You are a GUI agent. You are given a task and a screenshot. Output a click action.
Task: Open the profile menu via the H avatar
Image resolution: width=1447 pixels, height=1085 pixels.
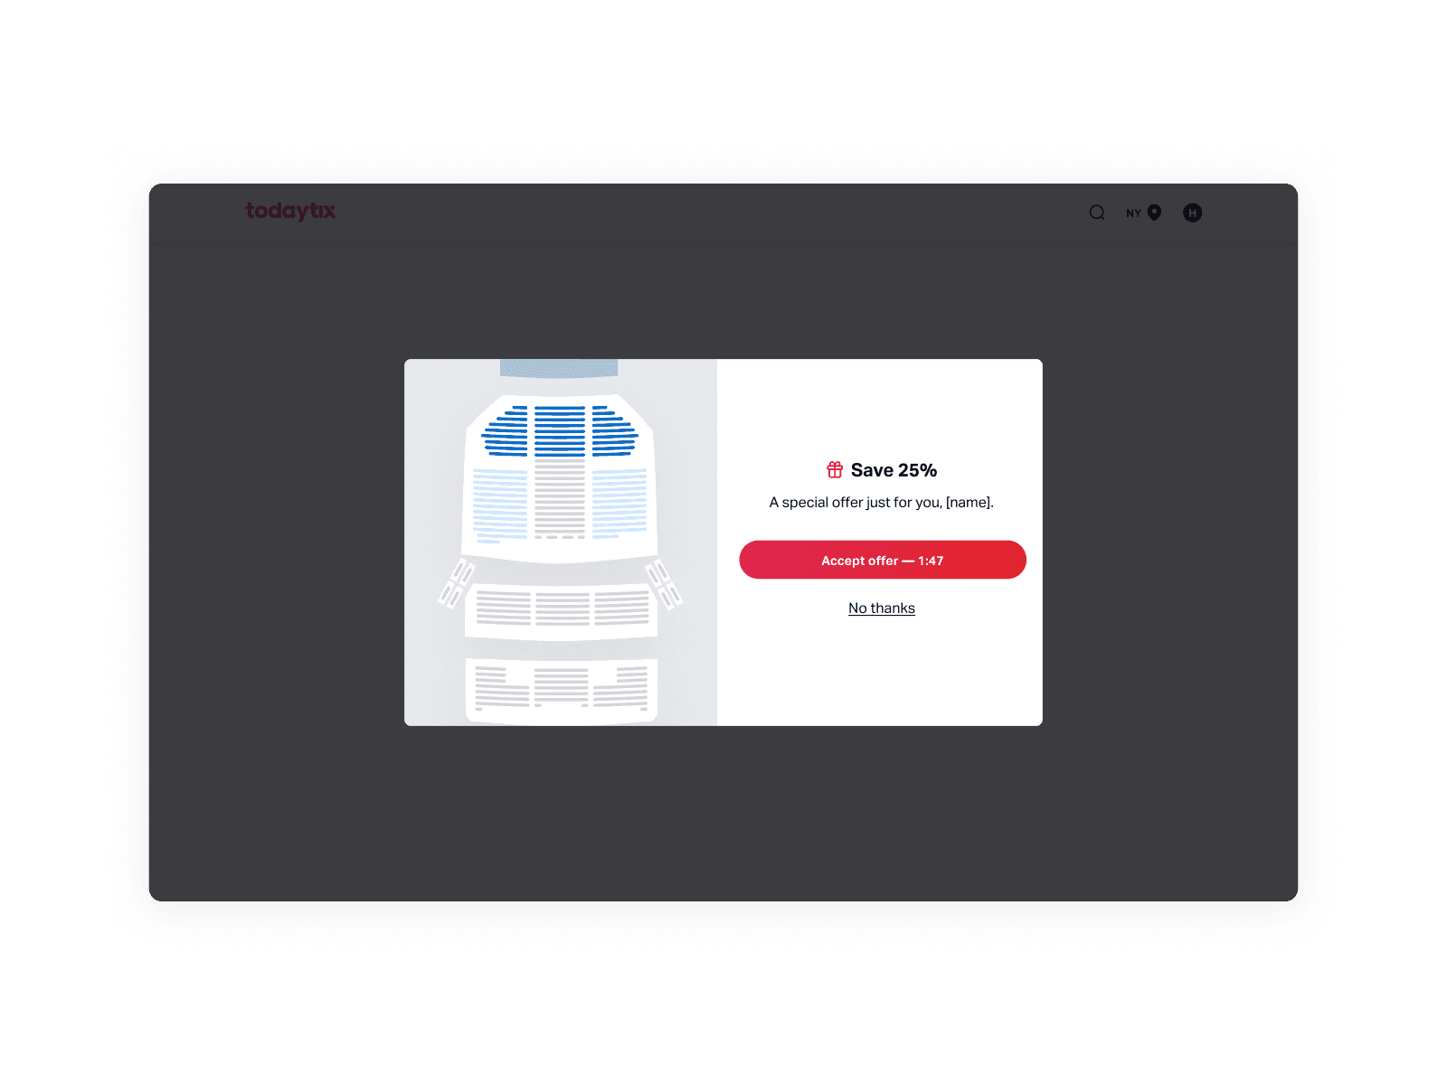[1192, 212]
